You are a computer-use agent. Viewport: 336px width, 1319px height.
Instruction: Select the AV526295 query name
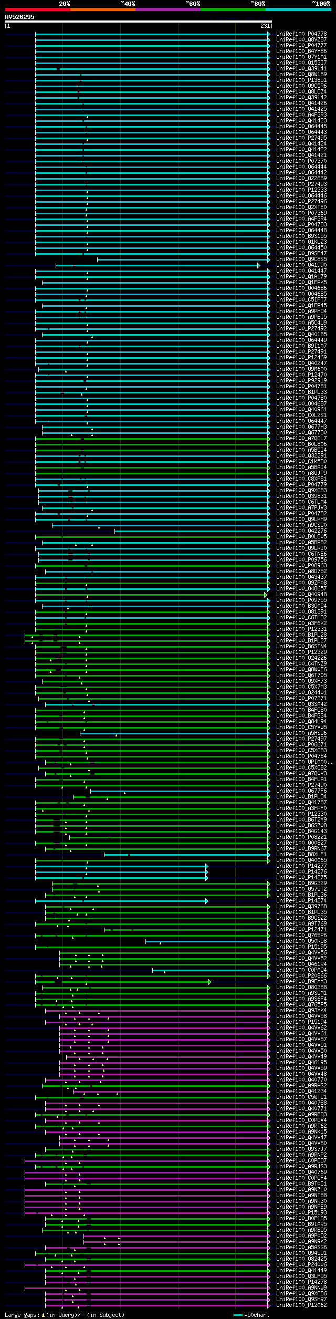pyautogui.click(x=20, y=17)
